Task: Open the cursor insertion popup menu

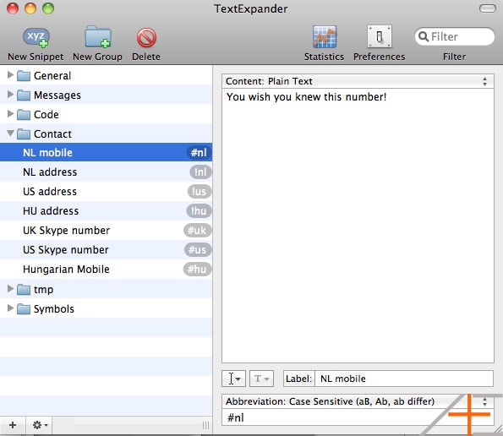Action: tap(233, 379)
